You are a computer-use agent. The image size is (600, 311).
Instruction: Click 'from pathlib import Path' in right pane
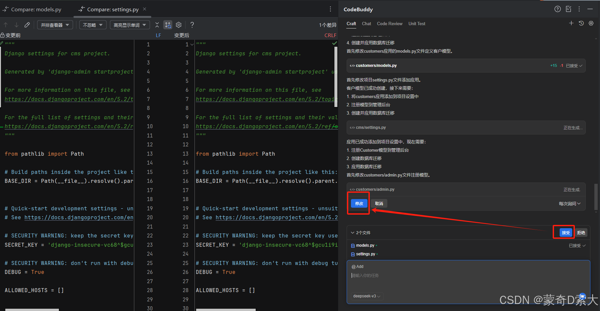pos(235,154)
